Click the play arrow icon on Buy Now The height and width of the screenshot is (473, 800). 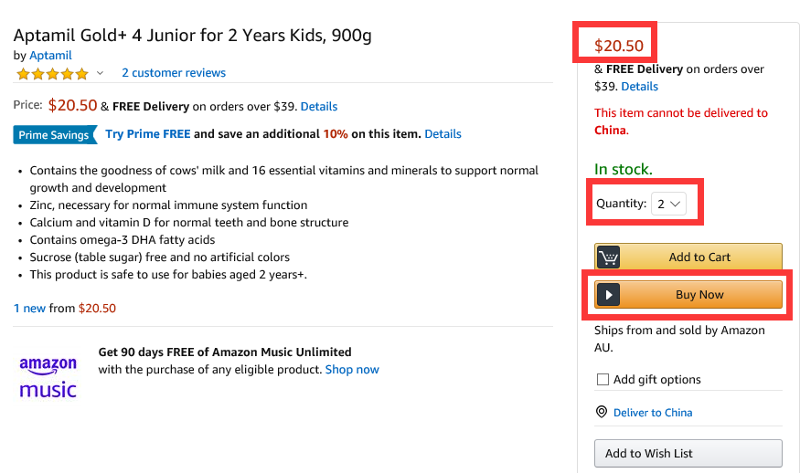608,295
